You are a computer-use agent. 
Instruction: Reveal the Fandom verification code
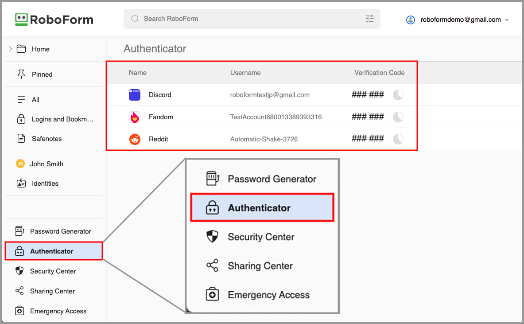(x=368, y=117)
